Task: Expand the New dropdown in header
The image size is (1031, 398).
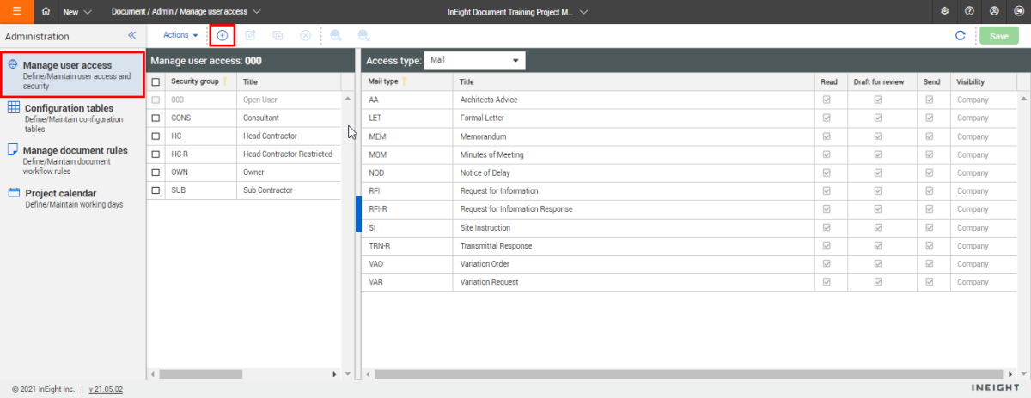Action: [77, 12]
